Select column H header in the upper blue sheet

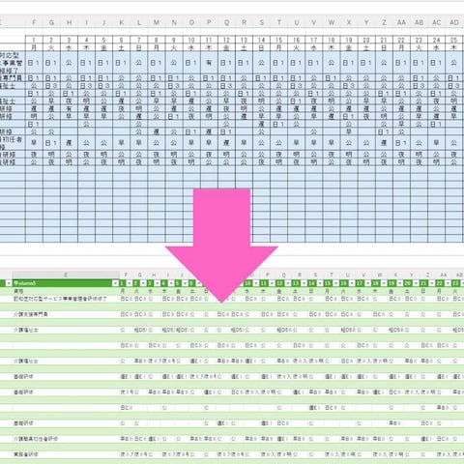pos(69,22)
